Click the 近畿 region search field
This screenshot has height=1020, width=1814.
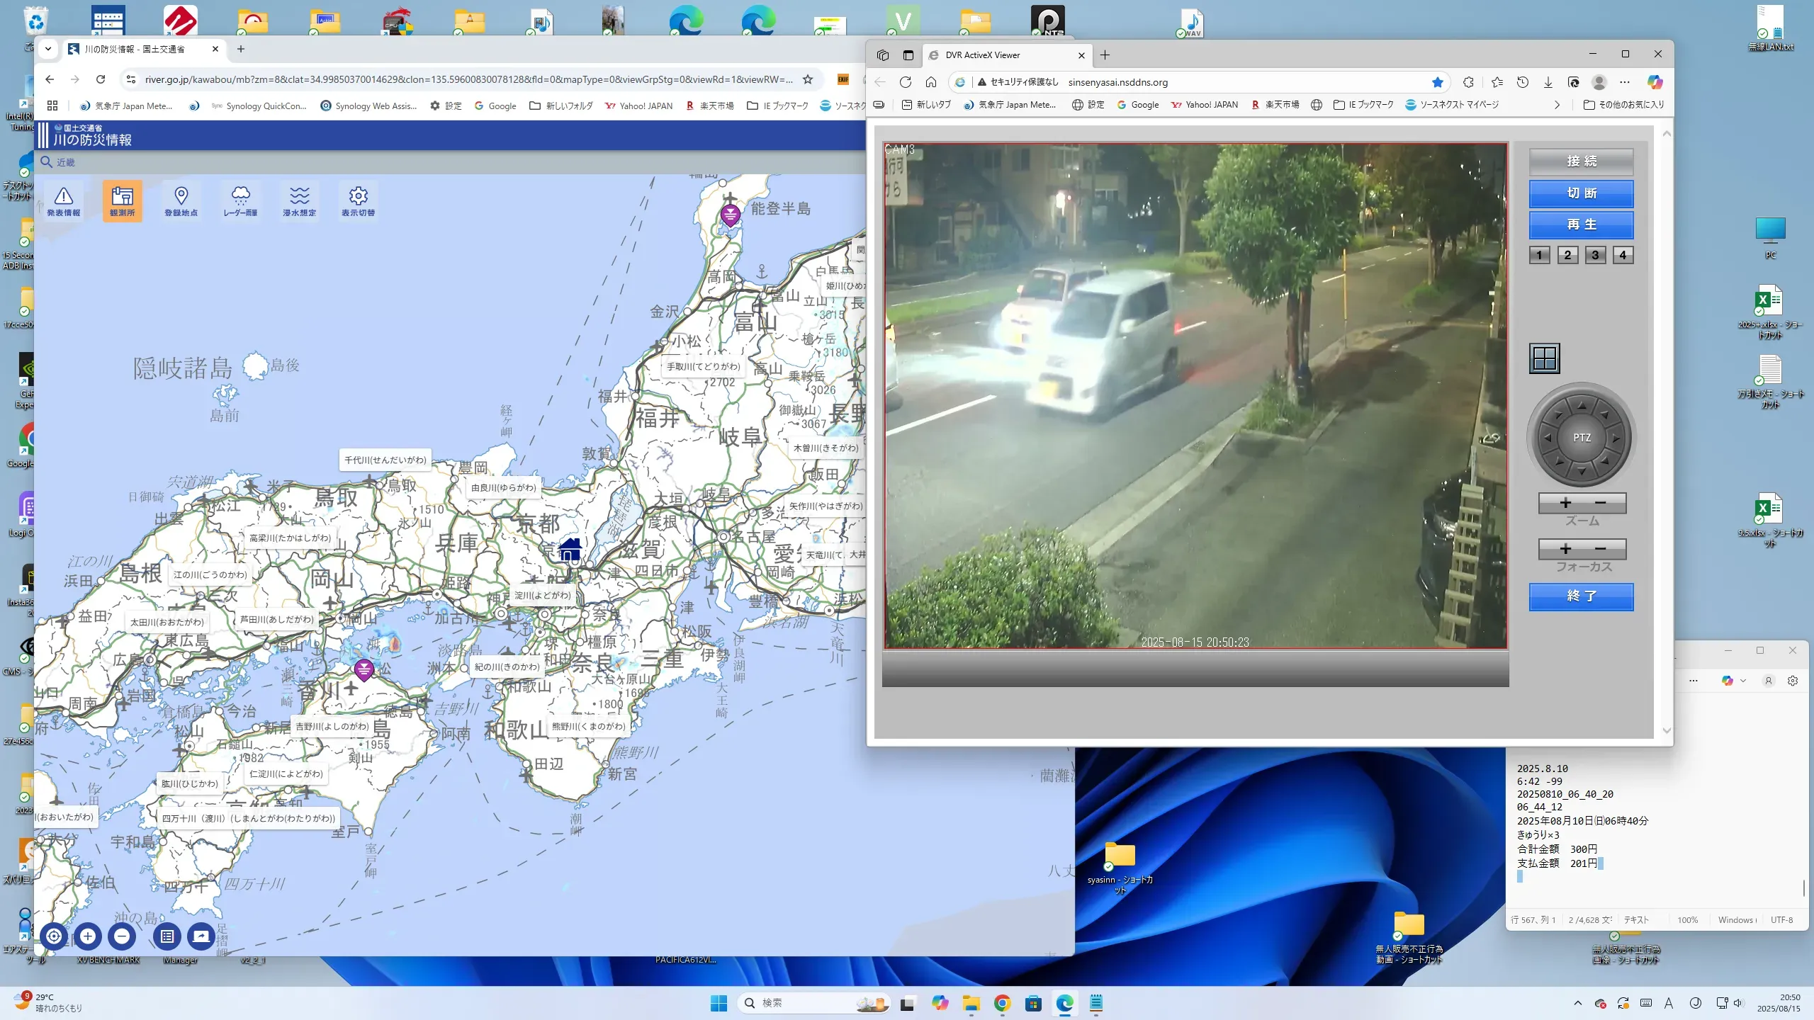point(66,162)
